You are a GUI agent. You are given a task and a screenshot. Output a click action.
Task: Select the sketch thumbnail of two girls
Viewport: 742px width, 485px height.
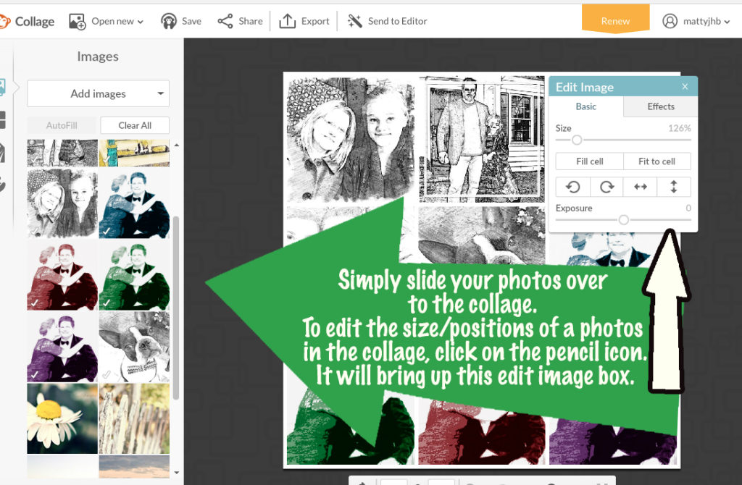tap(62, 203)
